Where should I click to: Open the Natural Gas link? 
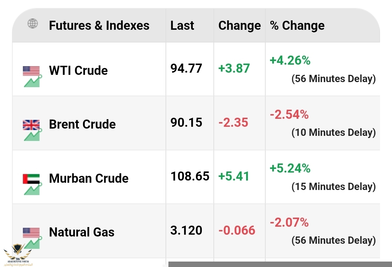click(82, 232)
